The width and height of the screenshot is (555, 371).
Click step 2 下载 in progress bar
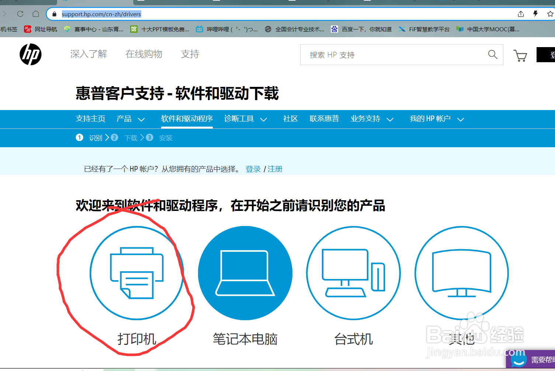[x=124, y=138]
